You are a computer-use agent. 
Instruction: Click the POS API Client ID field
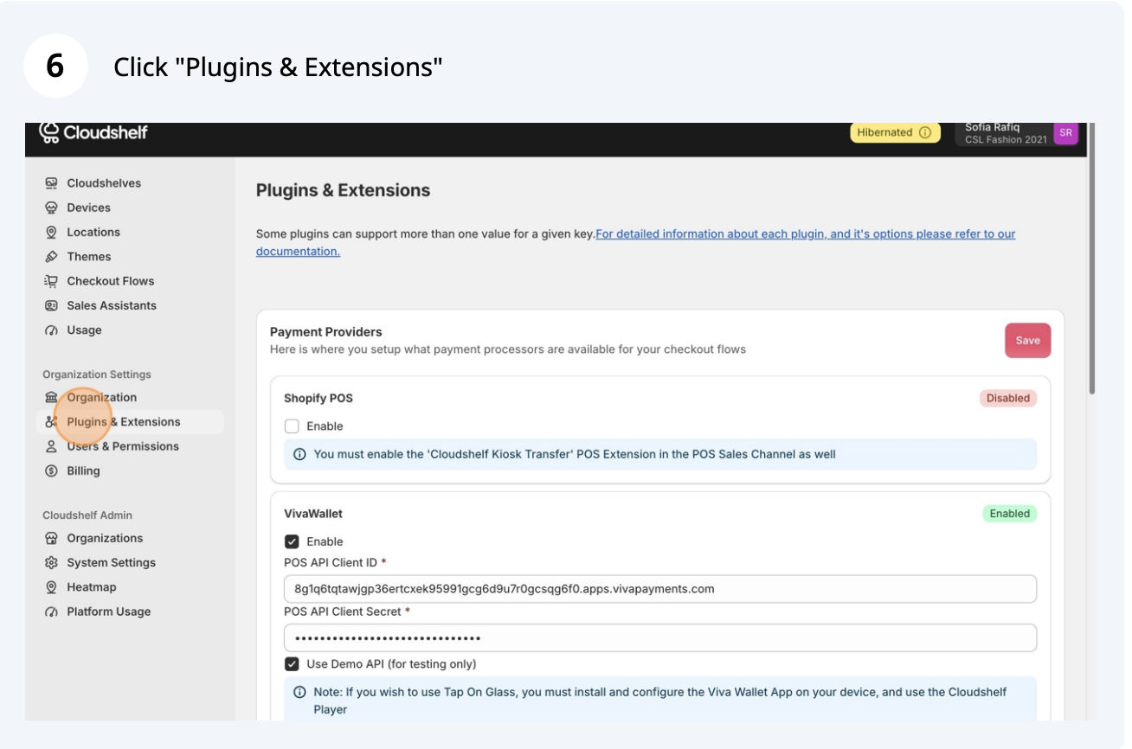click(659, 589)
